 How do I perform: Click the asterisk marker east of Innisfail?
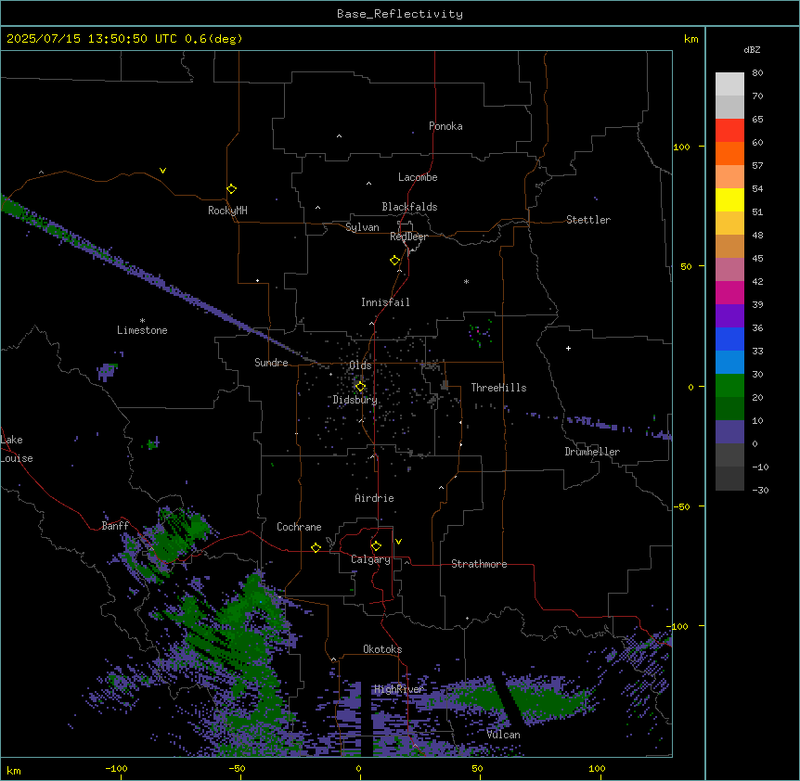click(x=466, y=281)
